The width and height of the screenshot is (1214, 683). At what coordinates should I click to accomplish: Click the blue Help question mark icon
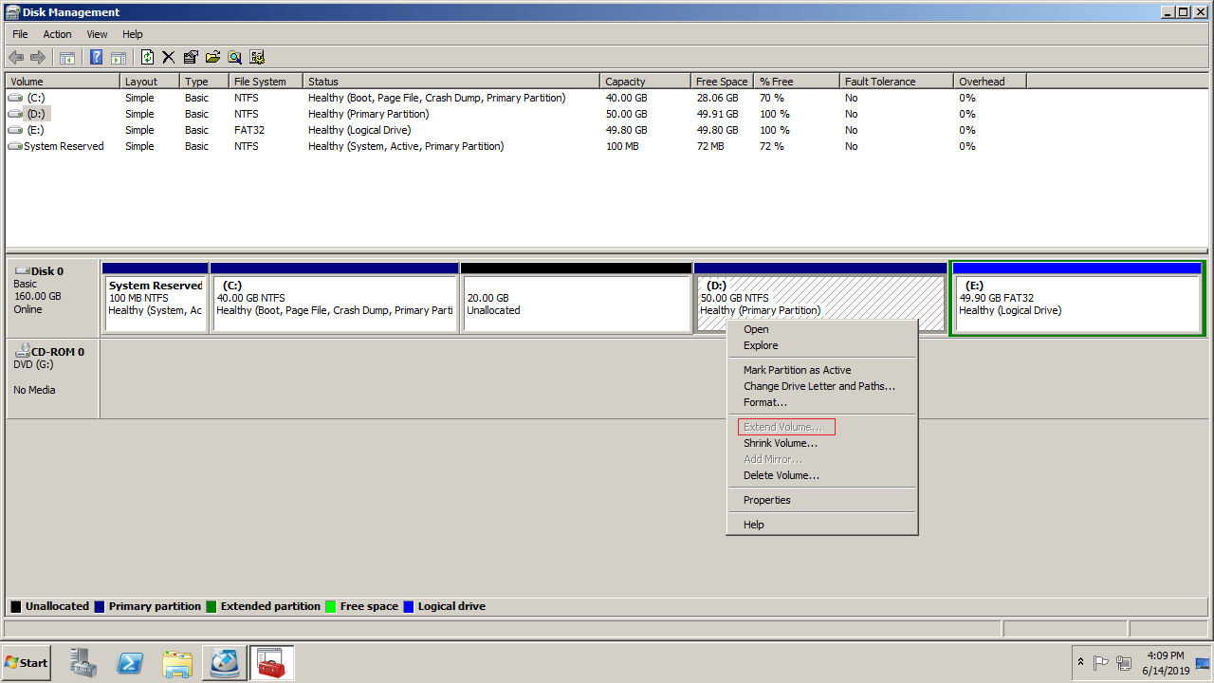coord(96,57)
